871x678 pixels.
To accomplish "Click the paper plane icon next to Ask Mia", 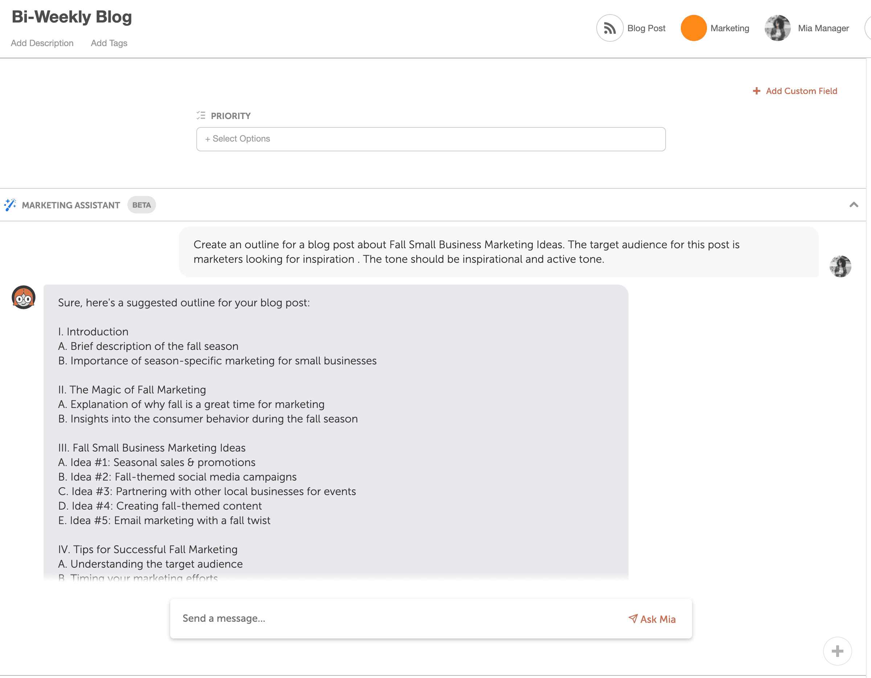I will [633, 618].
